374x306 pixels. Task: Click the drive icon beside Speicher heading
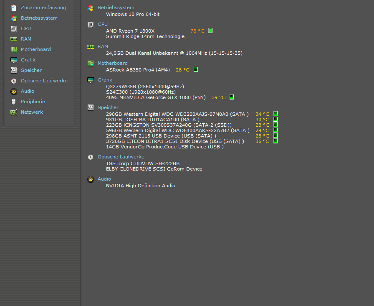pos(91,108)
